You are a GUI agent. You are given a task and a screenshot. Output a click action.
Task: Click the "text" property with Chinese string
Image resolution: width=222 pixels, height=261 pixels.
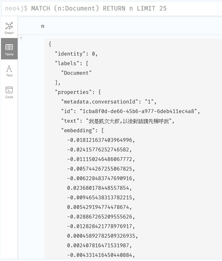coord(118,121)
